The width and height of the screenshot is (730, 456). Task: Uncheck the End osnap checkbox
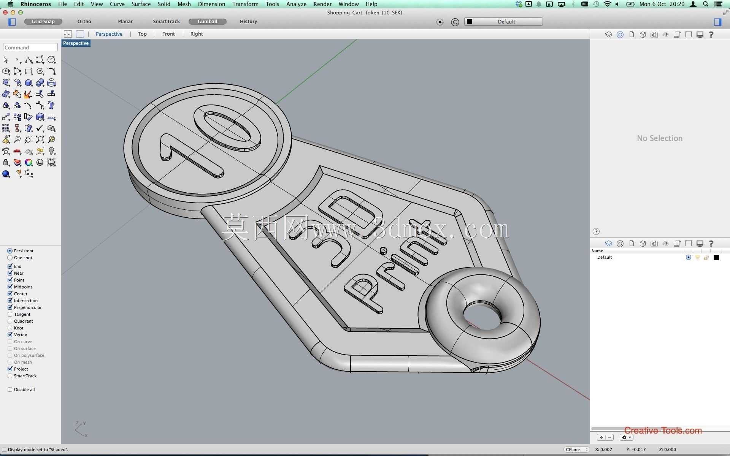click(x=10, y=266)
